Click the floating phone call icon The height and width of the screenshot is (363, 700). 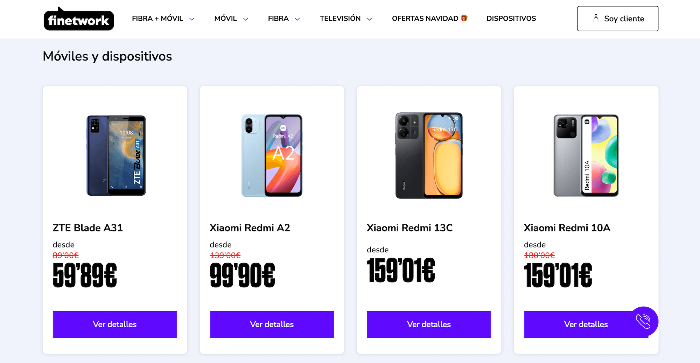pyautogui.click(x=643, y=321)
